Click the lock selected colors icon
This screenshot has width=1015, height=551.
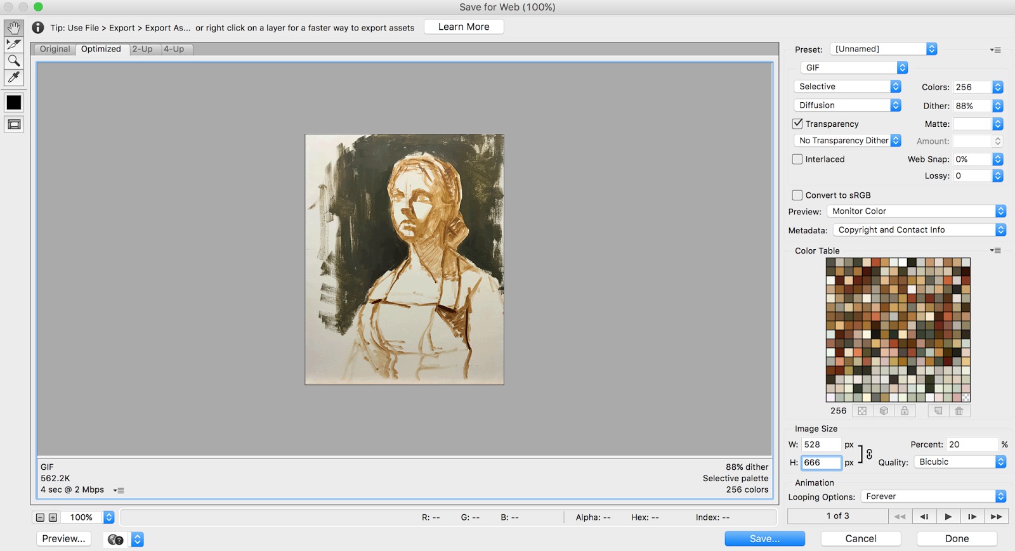pos(905,411)
